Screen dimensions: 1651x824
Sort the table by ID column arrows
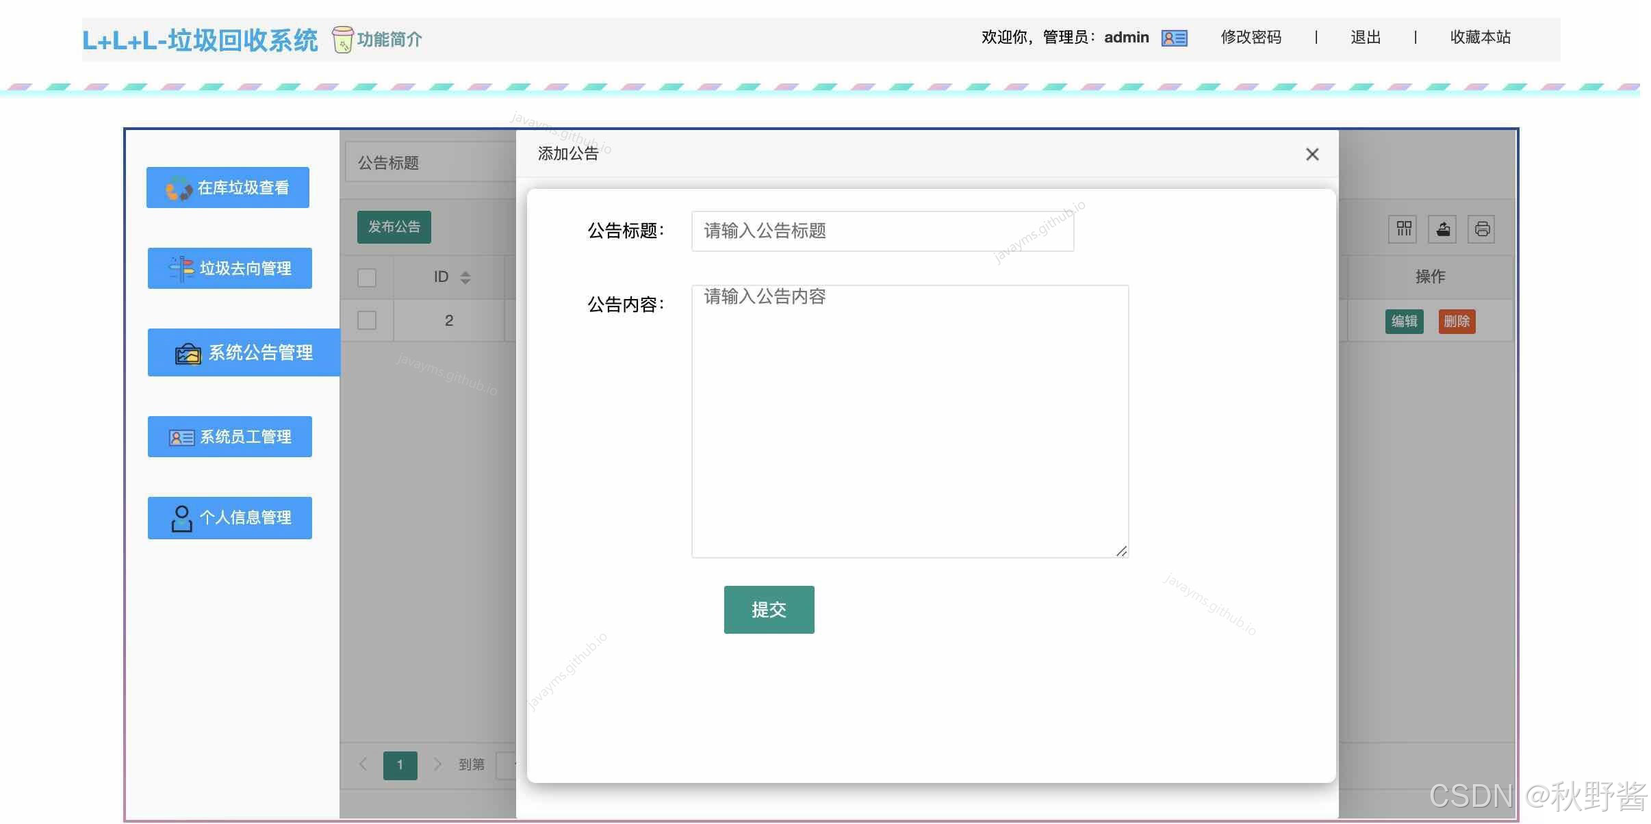click(465, 277)
